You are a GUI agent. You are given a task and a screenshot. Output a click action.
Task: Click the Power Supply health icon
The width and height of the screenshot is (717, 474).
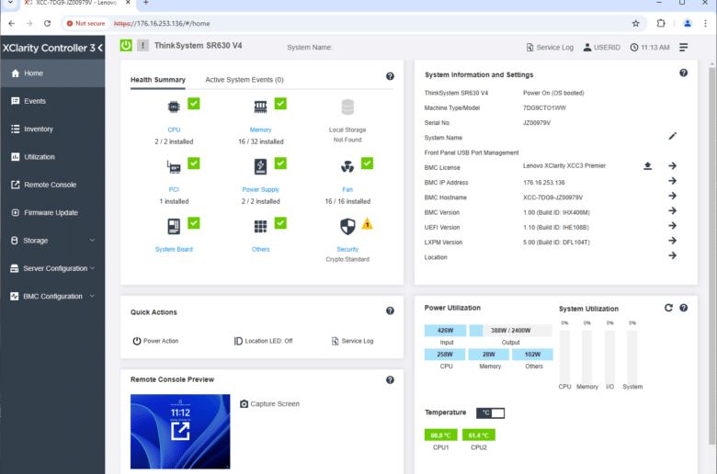click(260, 166)
